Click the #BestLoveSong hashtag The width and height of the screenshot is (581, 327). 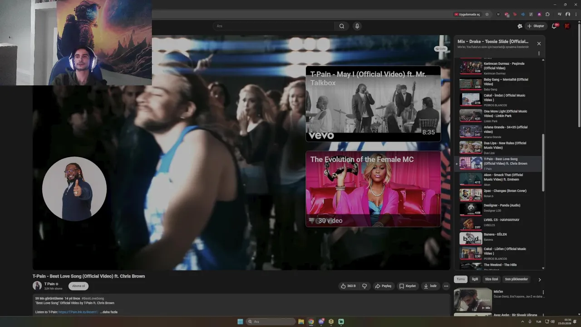pos(93,298)
